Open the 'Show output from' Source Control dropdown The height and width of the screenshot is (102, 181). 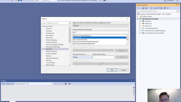34,84
